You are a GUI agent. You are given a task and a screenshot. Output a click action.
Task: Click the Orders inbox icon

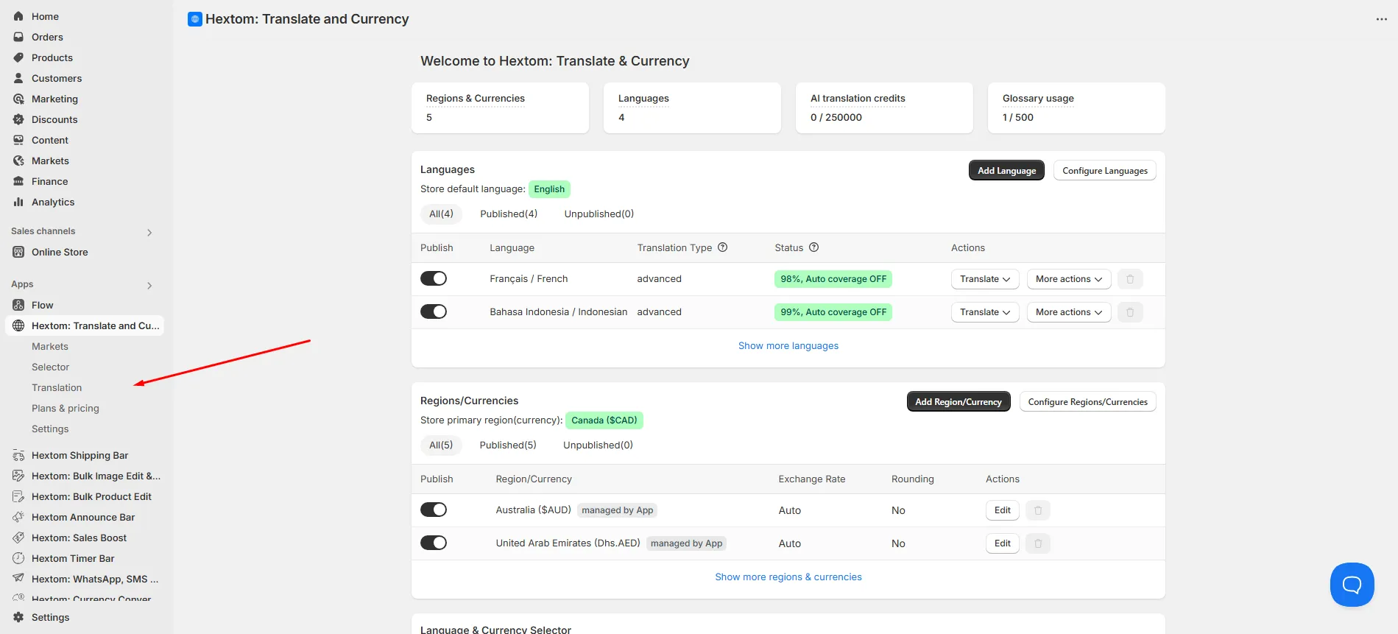(x=18, y=37)
